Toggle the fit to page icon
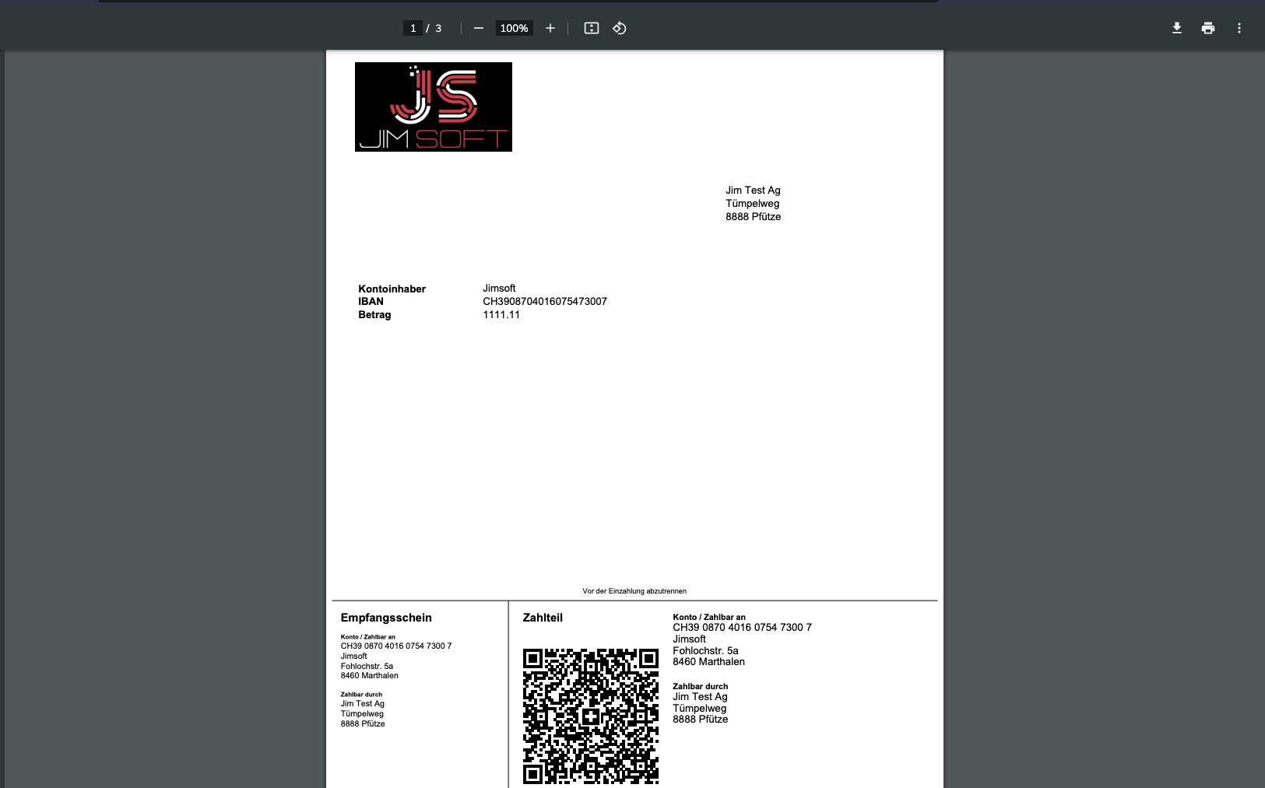 pyautogui.click(x=592, y=28)
